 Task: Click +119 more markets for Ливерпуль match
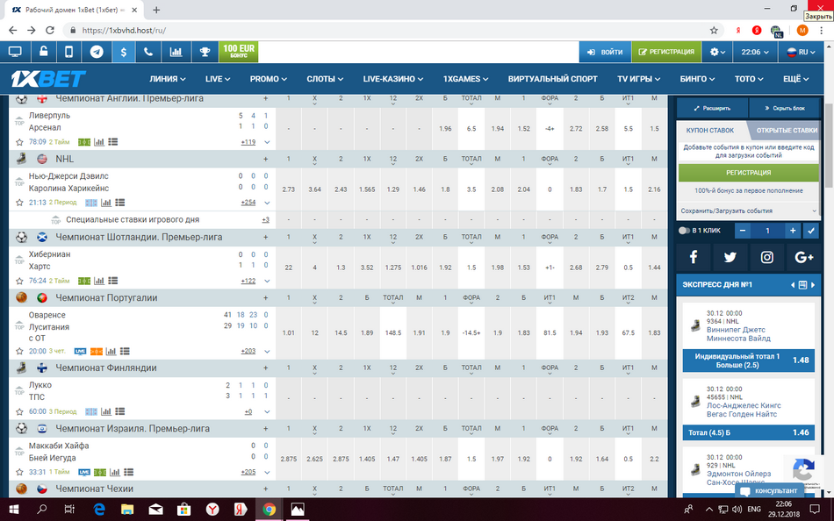pos(248,142)
